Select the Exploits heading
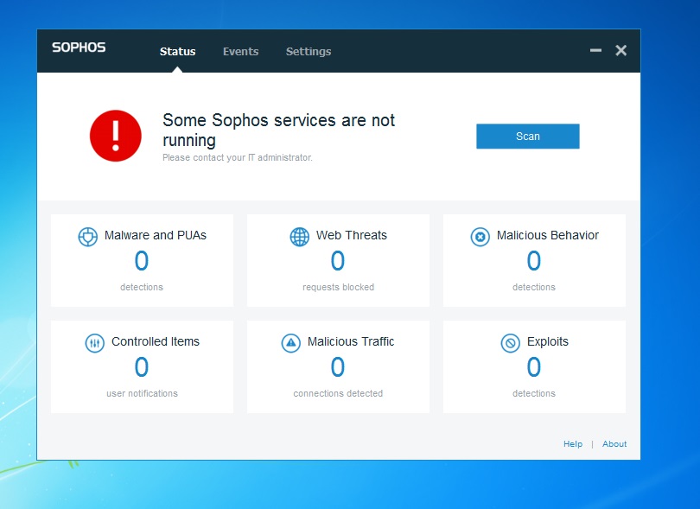The height and width of the screenshot is (509, 700). click(548, 341)
